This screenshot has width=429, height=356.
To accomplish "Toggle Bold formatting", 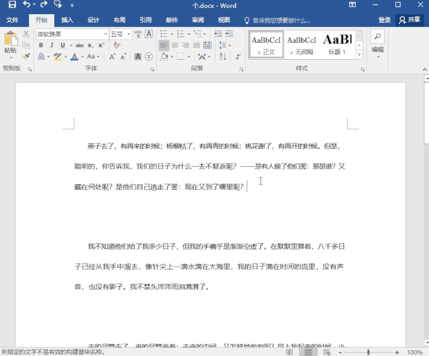I will pos(41,45).
